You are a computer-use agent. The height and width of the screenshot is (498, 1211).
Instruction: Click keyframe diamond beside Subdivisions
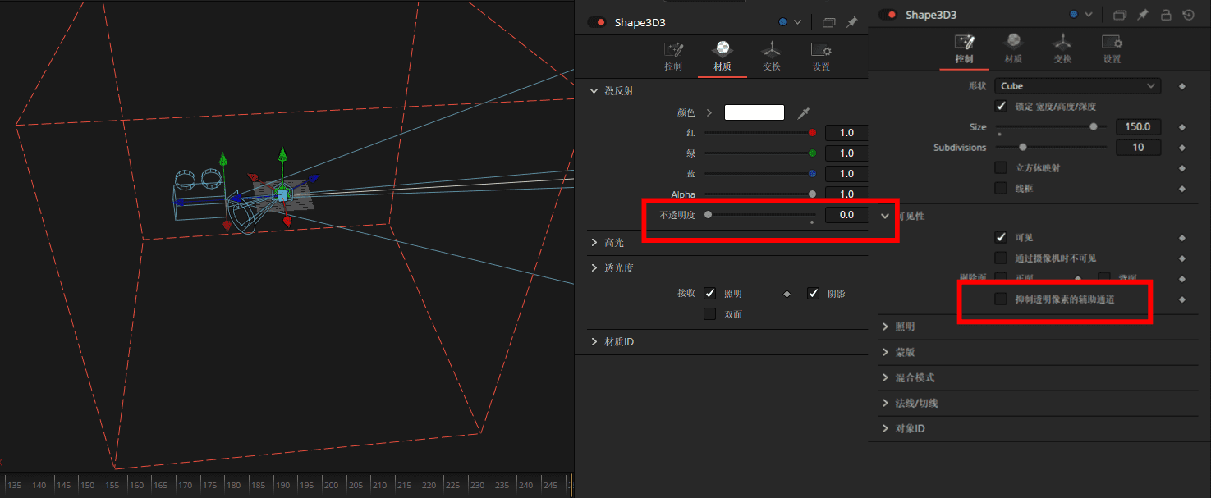pos(1182,148)
